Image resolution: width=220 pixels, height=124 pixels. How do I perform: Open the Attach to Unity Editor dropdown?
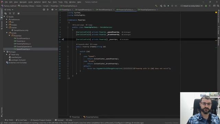click(192, 6)
